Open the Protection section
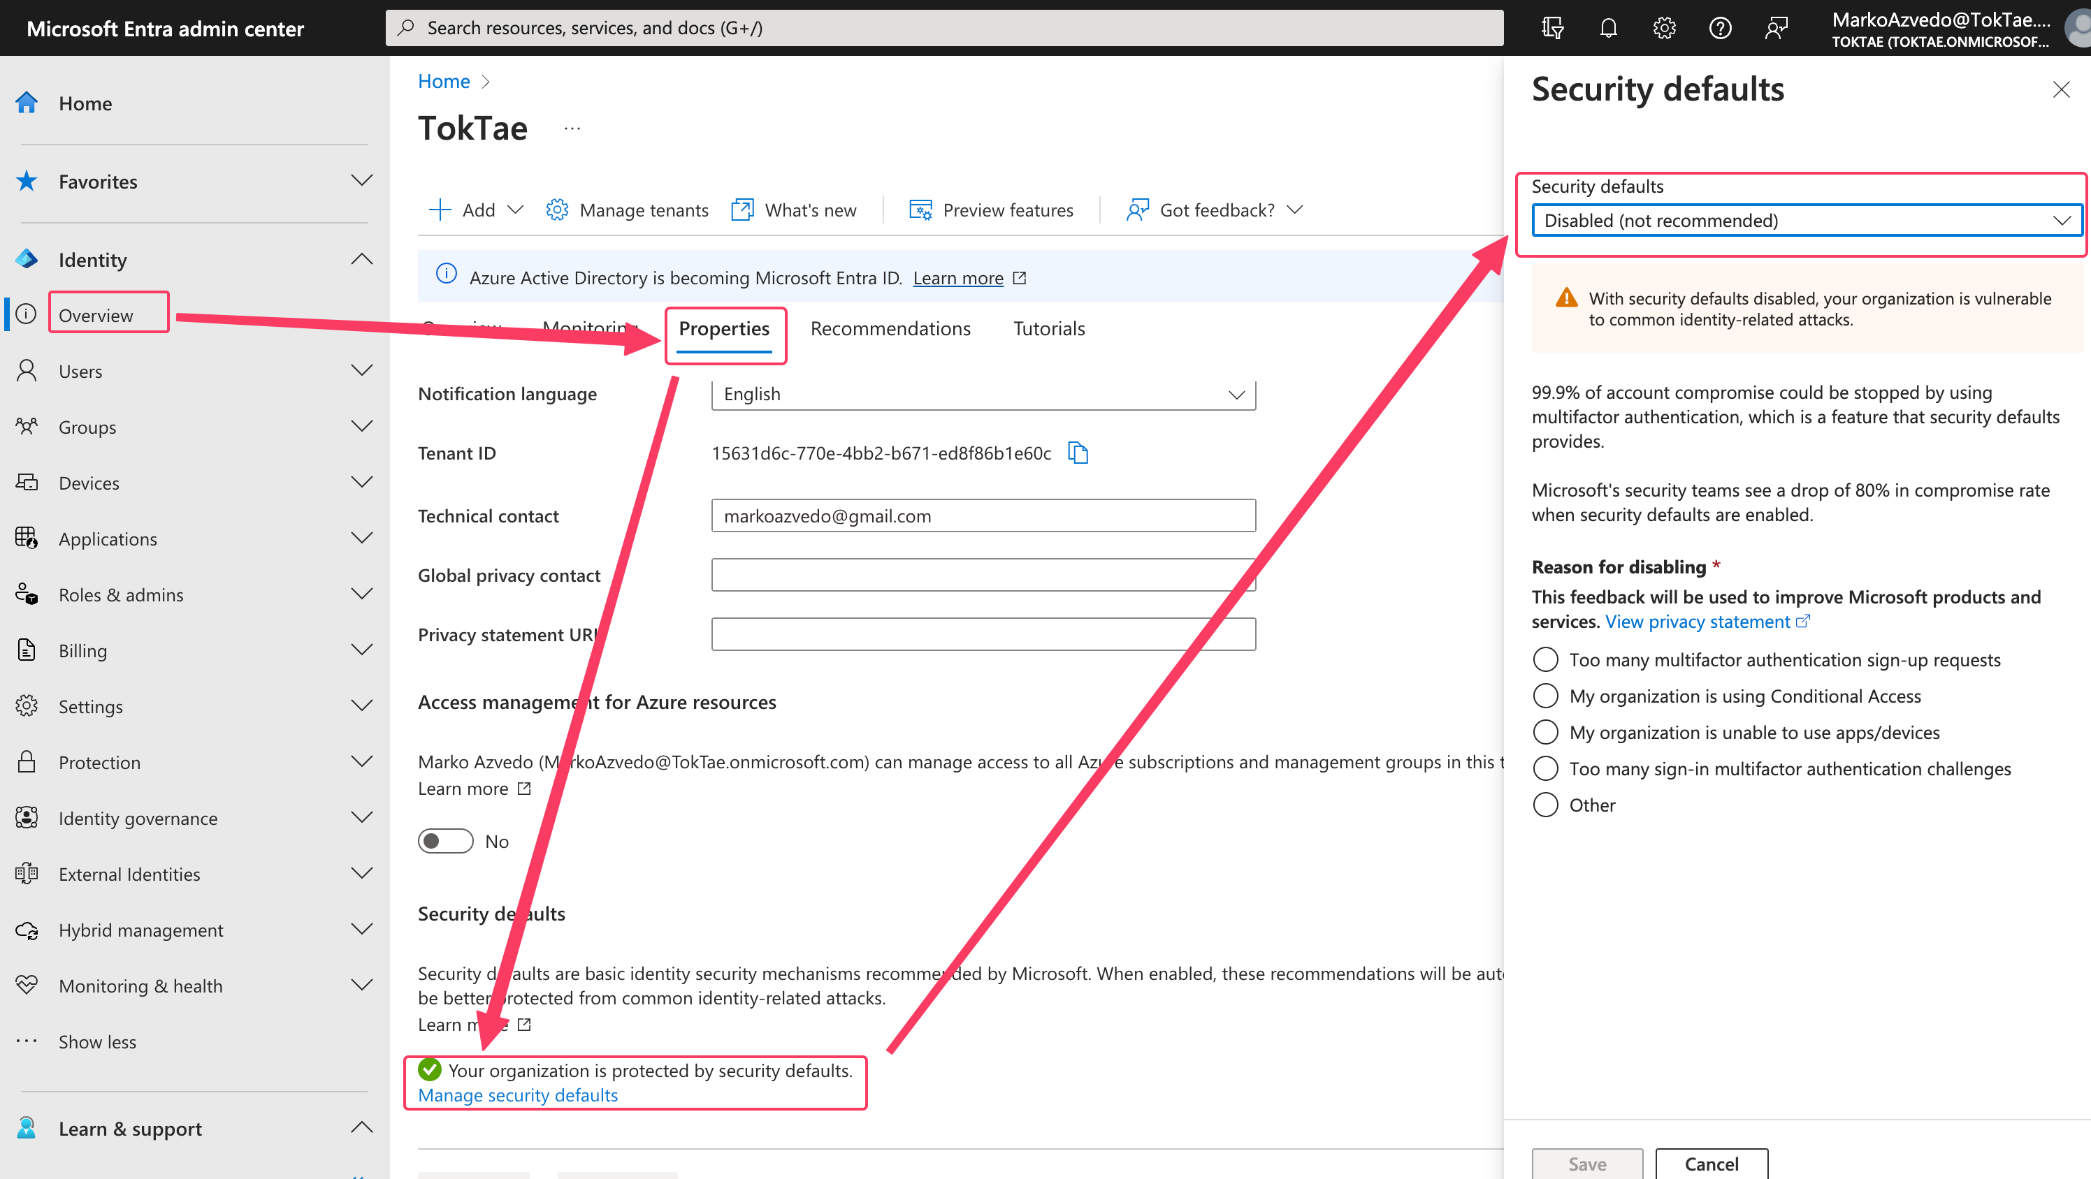The height and width of the screenshot is (1179, 2091). [99, 762]
